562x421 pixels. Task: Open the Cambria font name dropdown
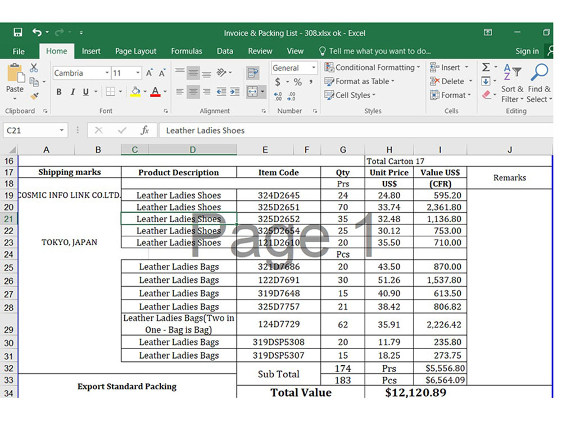tap(106, 73)
